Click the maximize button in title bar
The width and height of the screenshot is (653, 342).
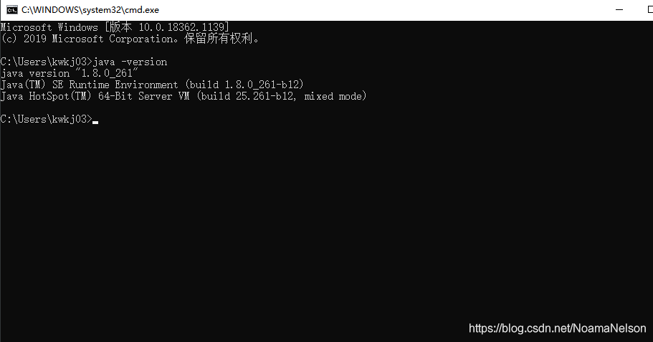[x=650, y=9]
